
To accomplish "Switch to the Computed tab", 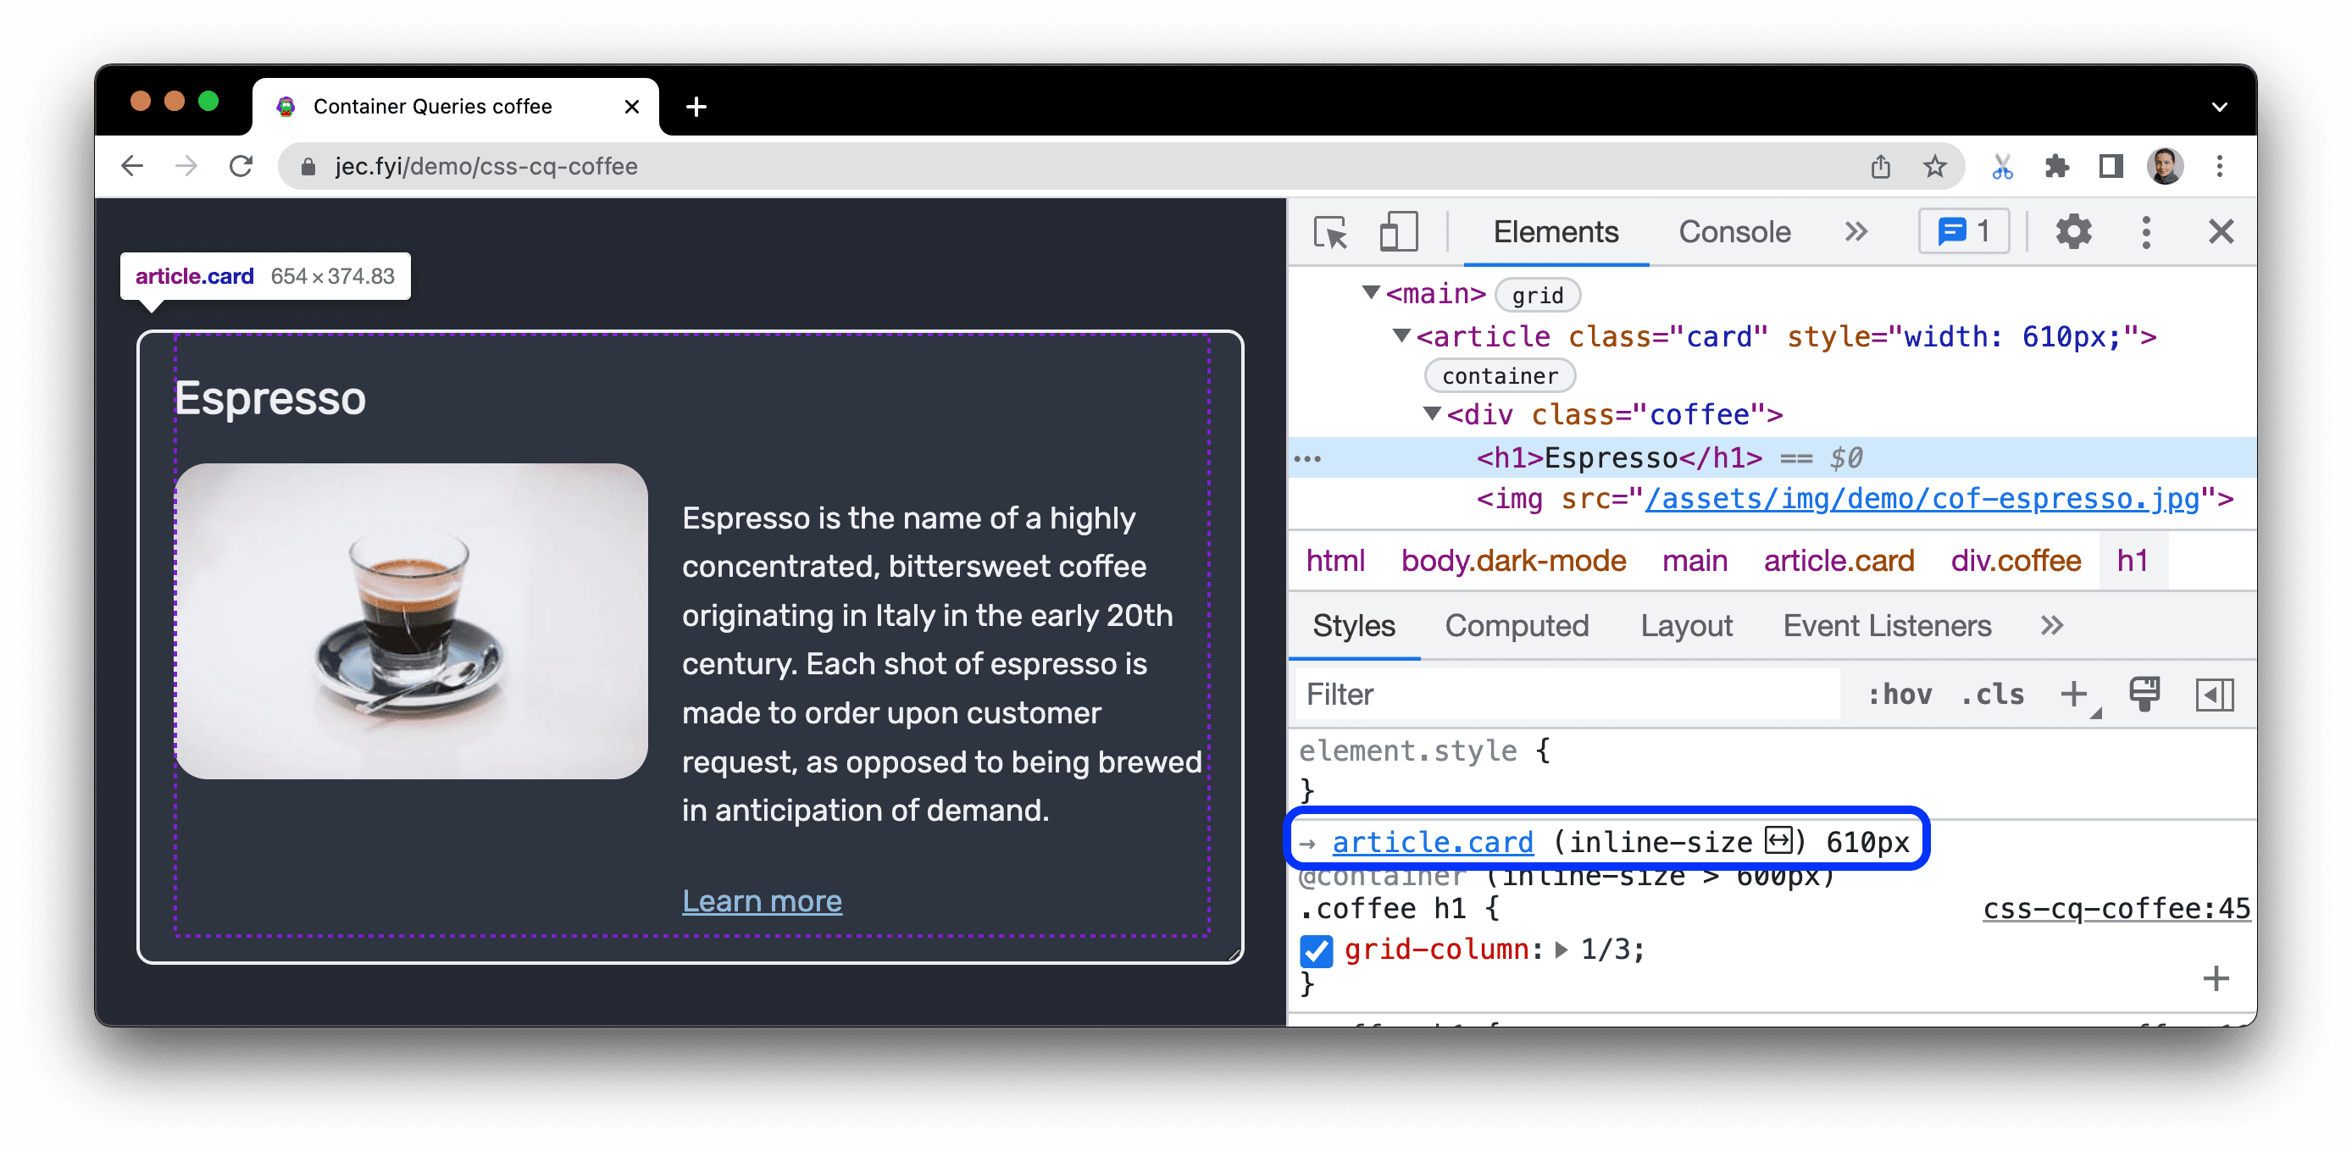I will click(1515, 625).
